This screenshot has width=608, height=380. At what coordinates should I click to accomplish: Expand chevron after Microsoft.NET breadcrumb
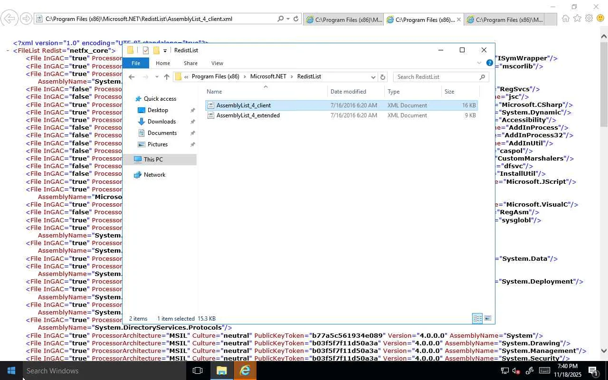click(x=292, y=77)
